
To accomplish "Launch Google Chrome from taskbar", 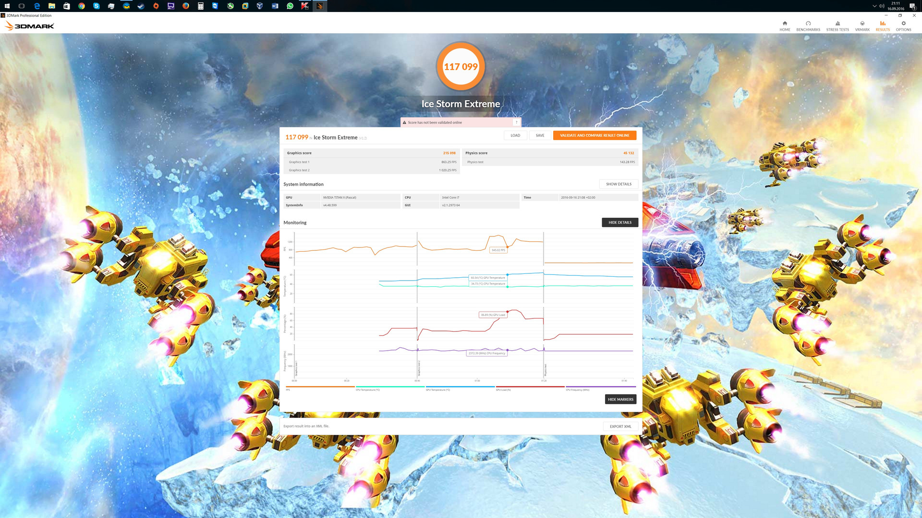I will pyautogui.click(x=82, y=6).
